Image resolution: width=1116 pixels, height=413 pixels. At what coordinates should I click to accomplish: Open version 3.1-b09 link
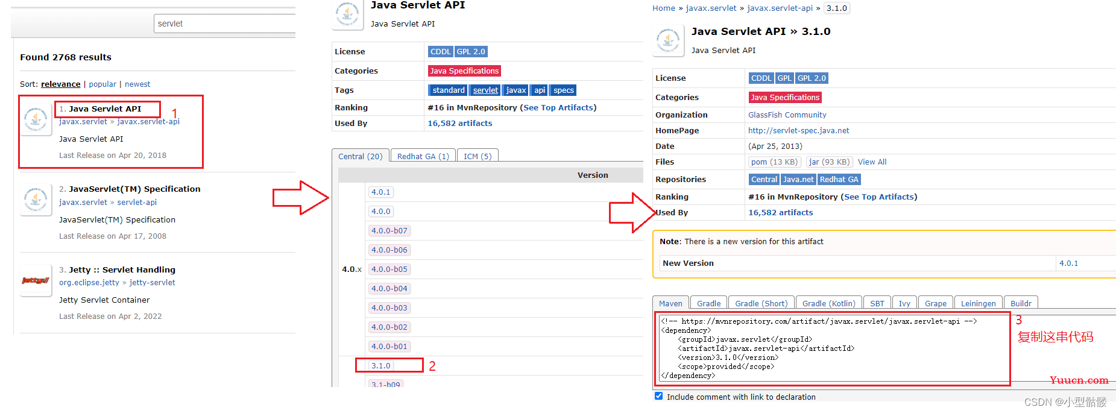point(386,384)
